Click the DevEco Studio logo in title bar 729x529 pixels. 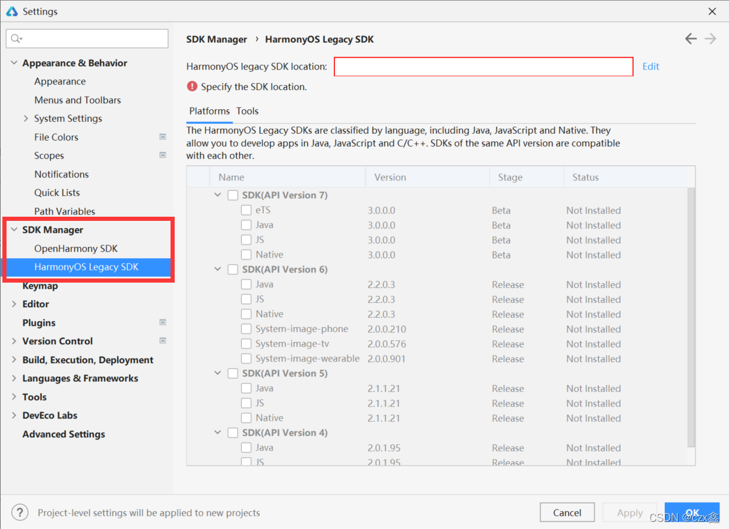(x=11, y=11)
